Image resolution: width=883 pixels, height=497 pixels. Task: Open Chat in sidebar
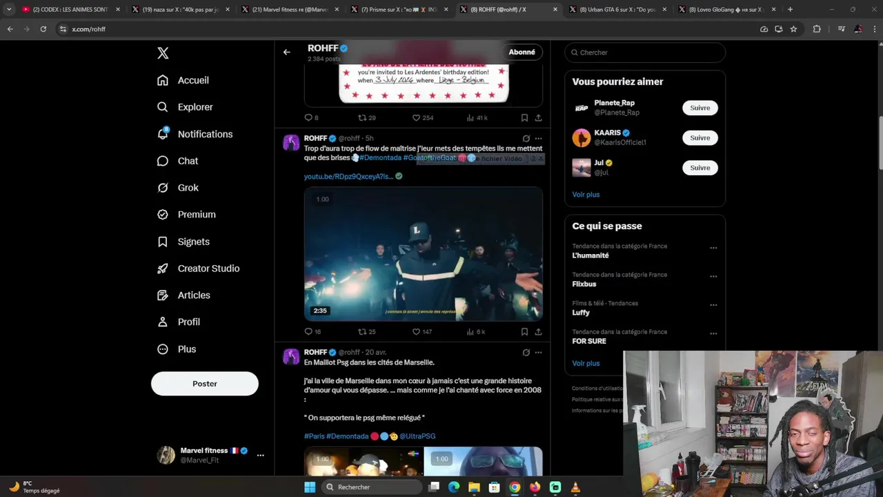[177, 161]
